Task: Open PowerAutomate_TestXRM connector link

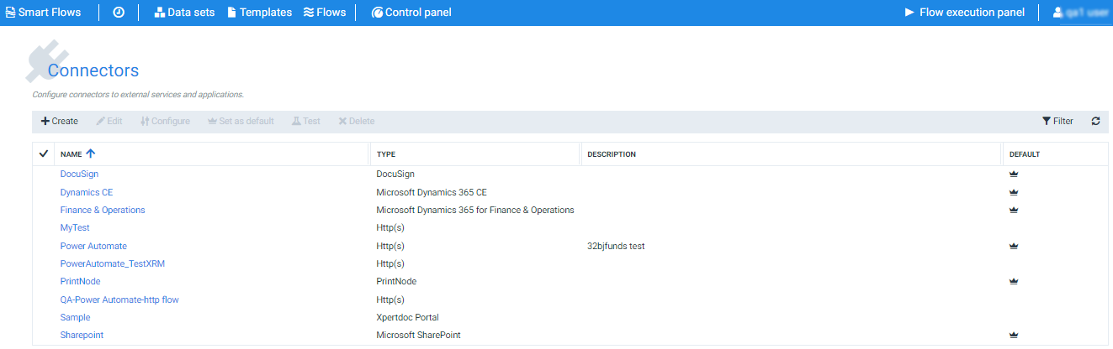Action: 113,263
